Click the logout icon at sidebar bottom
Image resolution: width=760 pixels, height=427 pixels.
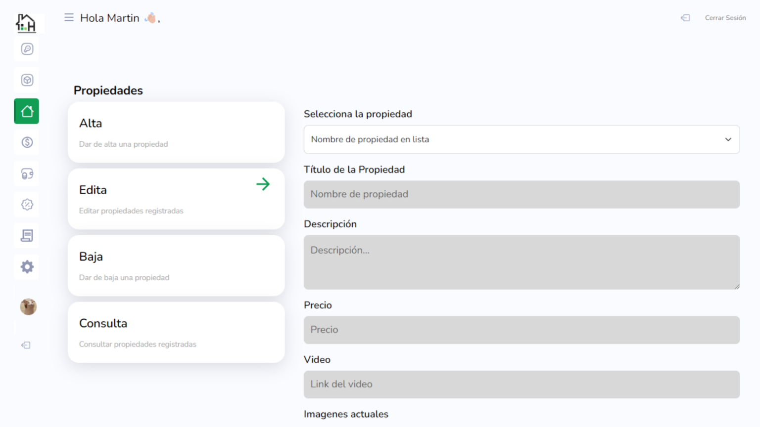[x=26, y=345]
